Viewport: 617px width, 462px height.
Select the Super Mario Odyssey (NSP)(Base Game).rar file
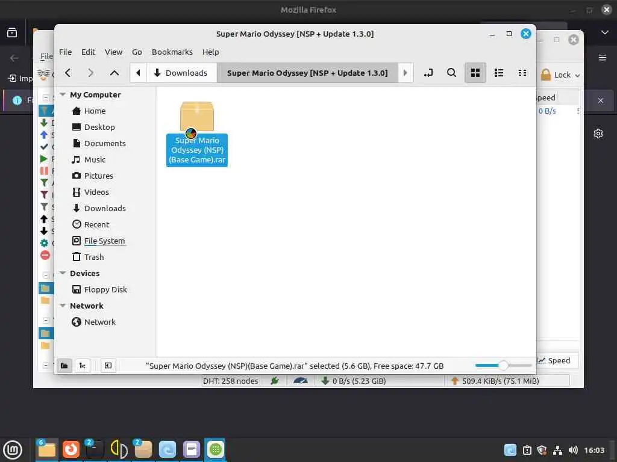point(197,134)
